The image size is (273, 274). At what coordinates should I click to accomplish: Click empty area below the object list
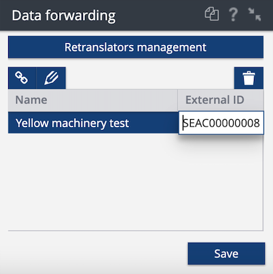click(135, 182)
